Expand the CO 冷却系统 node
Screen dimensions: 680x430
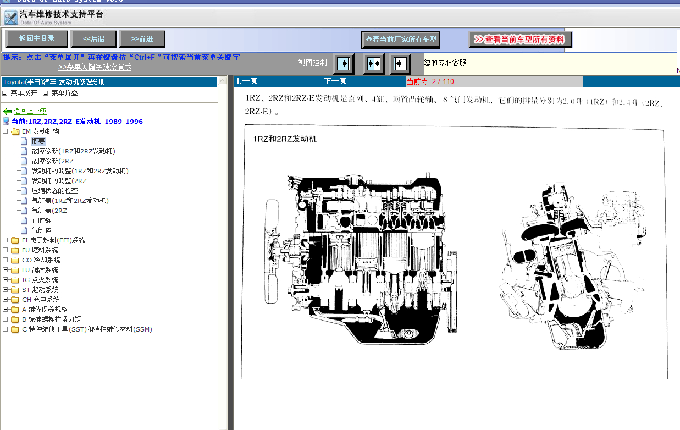(x=5, y=260)
